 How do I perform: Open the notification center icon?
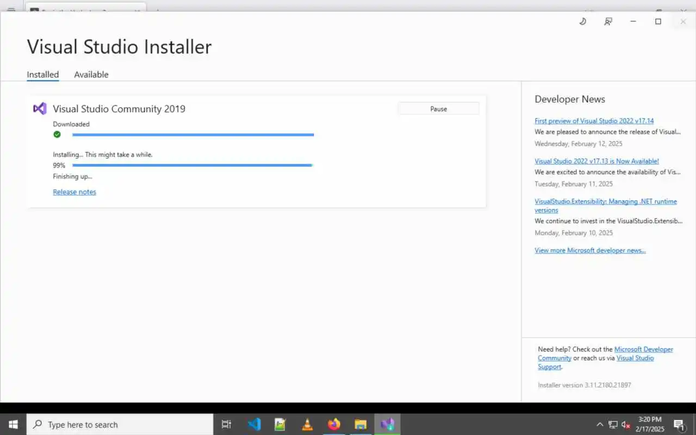[x=679, y=425]
